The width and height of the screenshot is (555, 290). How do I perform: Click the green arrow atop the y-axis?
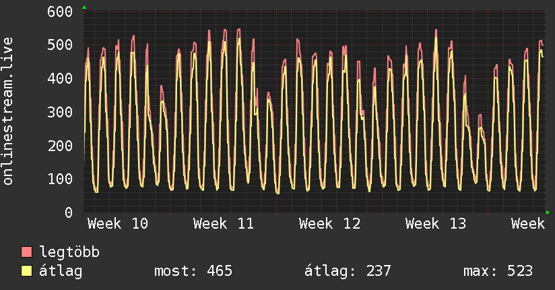[x=84, y=7]
